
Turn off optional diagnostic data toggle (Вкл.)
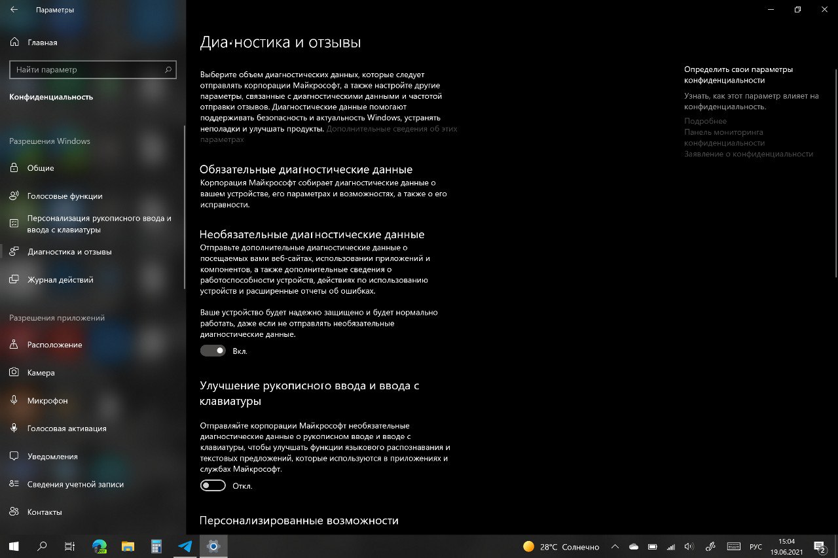[213, 351]
